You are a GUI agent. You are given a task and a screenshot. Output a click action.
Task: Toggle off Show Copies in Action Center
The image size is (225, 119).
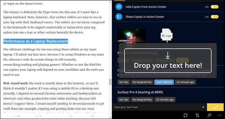[x=214, y=17]
